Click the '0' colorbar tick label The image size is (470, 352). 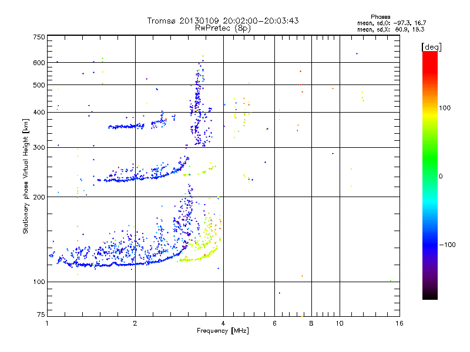pyautogui.click(x=441, y=177)
